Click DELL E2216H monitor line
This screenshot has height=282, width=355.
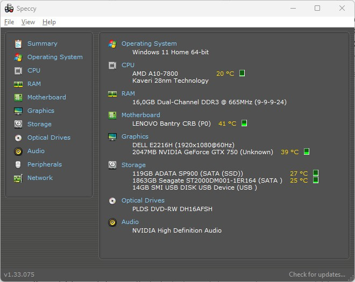coord(183,145)
